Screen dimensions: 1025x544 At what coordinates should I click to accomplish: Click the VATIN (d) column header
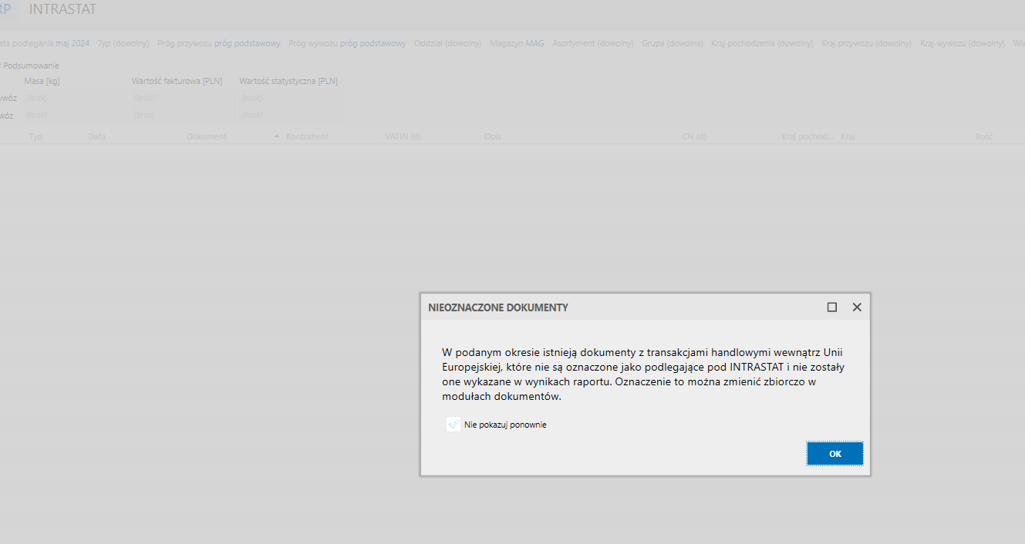[x=403, y=136]
